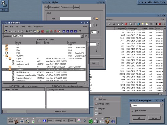
Task: Click the Forward arrow in xfsamba toolbar
Action: [14, 31]
